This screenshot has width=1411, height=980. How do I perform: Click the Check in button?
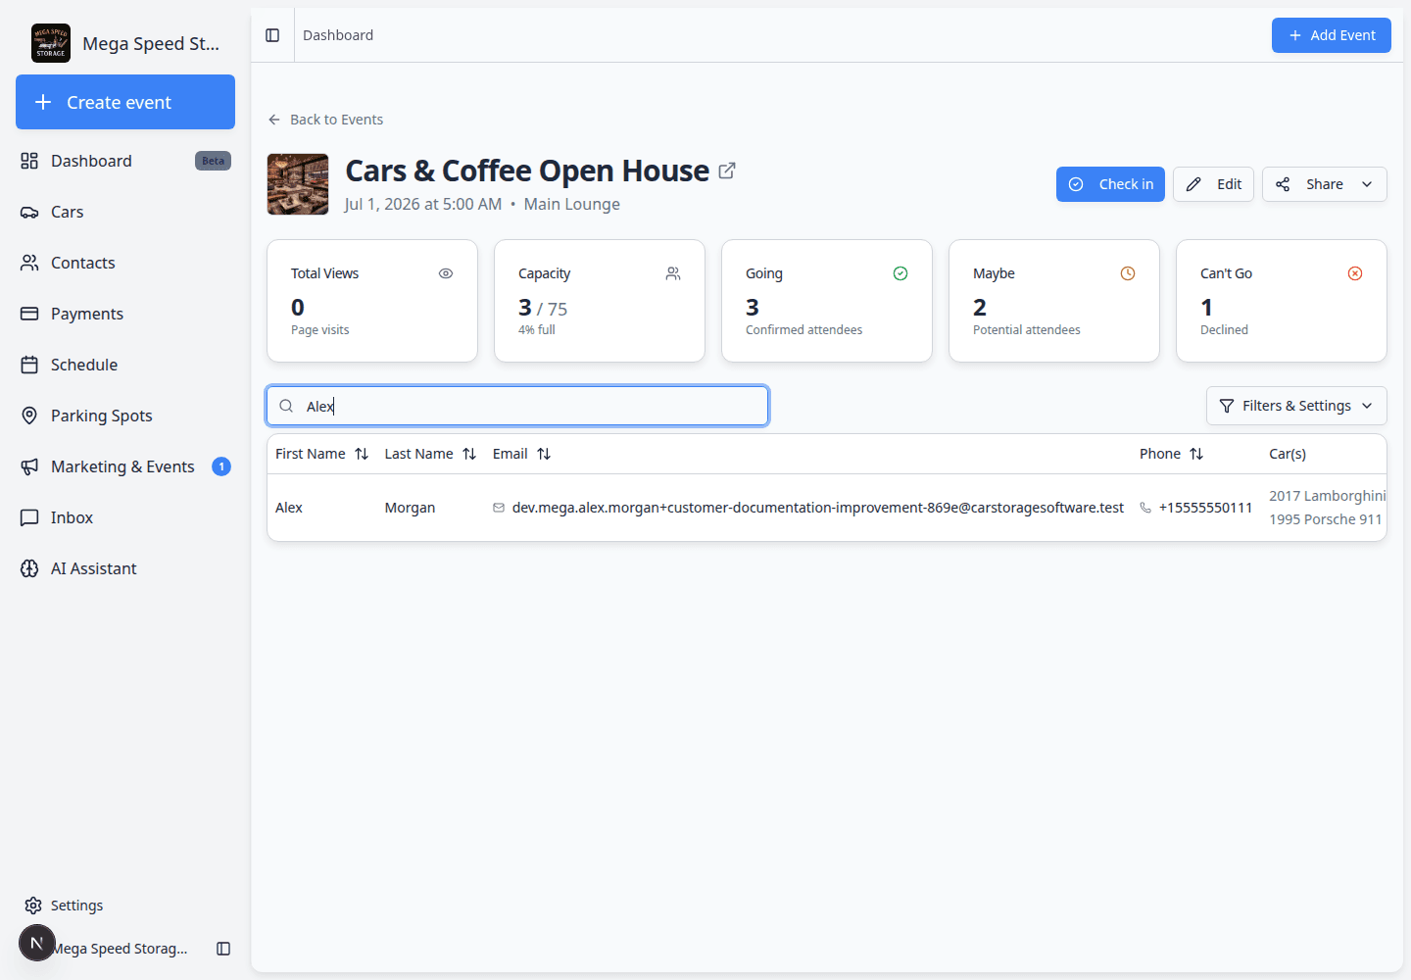[x=1110, y=184]
